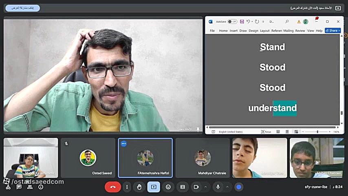Switch to the Insert ribbon tab
Screen dimensions: 348x196
coord(233,31)
